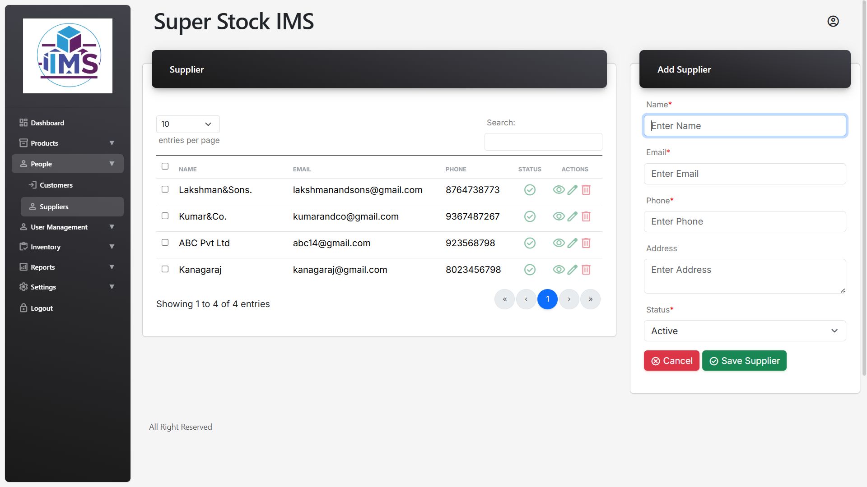Open the user profile icon at top right
The width and height of the screenshot is (867, 487).
833,21
